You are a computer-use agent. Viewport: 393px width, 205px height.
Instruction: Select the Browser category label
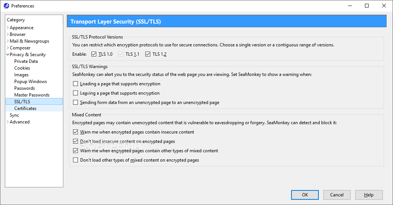click(x=18, y=34)
